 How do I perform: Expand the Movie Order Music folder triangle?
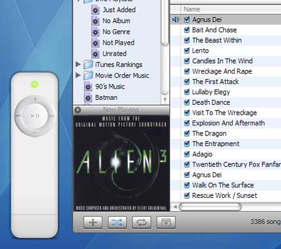78,75
